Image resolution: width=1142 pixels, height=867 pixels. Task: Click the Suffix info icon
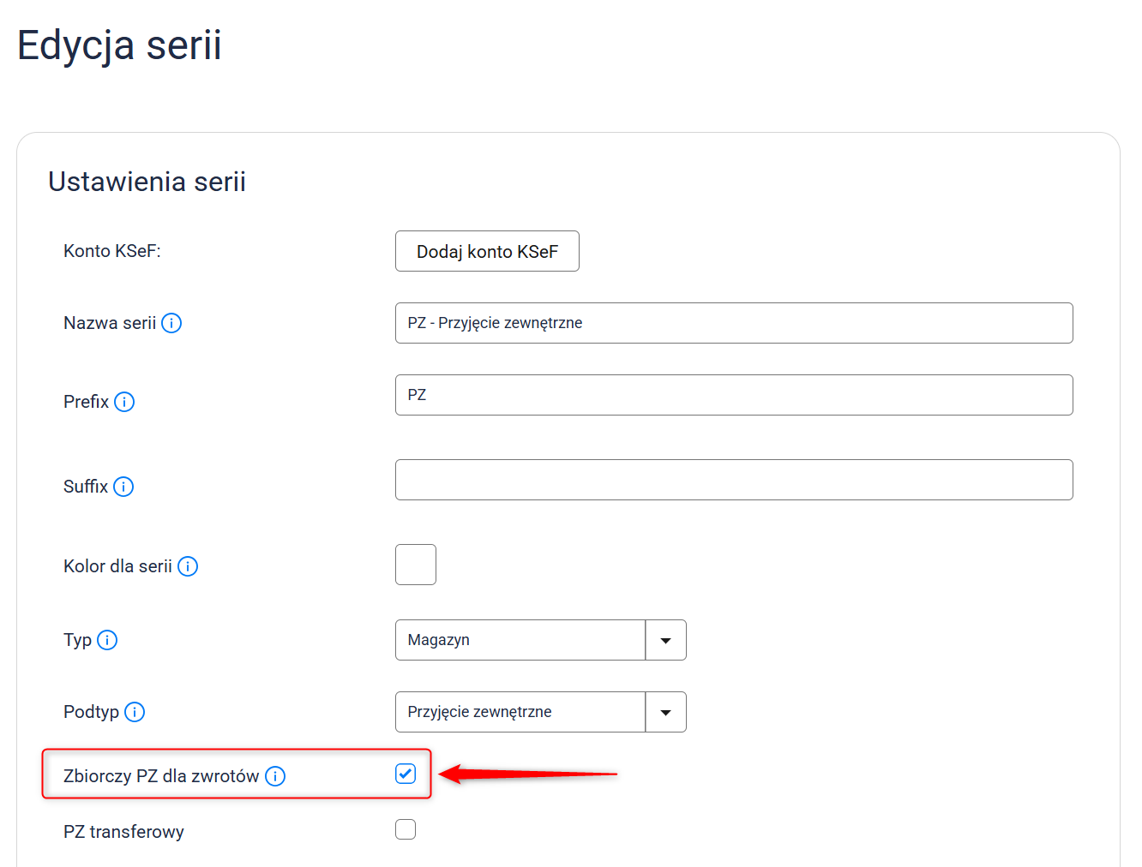[x=123, y=487]
